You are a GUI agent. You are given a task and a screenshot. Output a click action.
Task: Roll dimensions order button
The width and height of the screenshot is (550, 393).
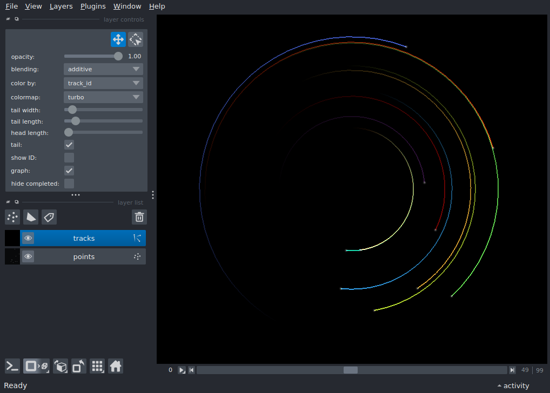61,367
